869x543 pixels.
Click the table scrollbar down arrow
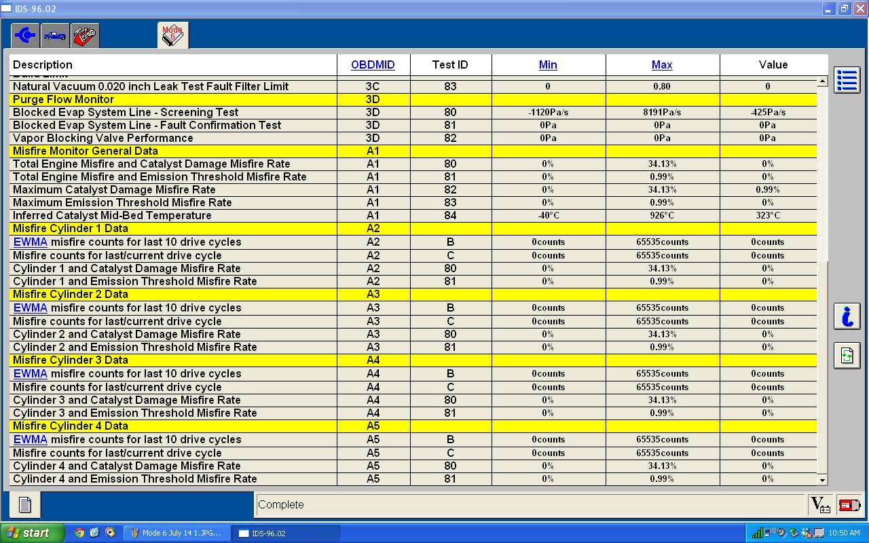tap(822, 480)
